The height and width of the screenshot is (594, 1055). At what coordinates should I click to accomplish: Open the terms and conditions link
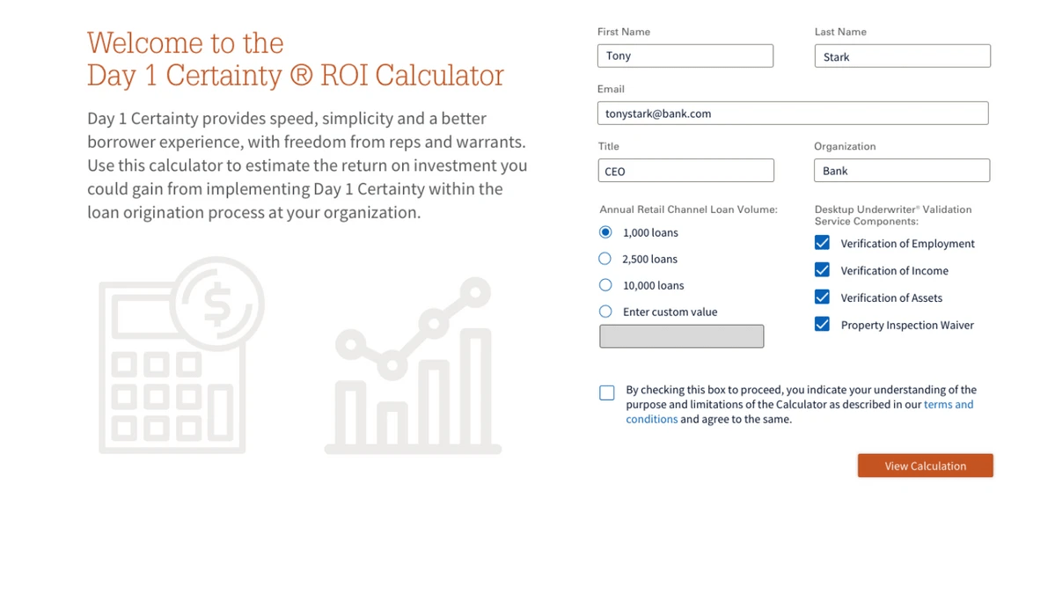(x=948, y=405)
